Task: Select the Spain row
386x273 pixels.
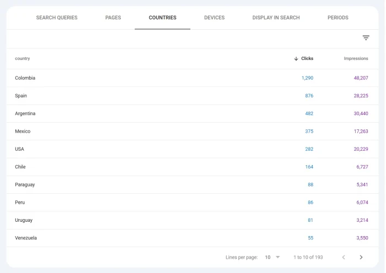Action: point(192,96)
